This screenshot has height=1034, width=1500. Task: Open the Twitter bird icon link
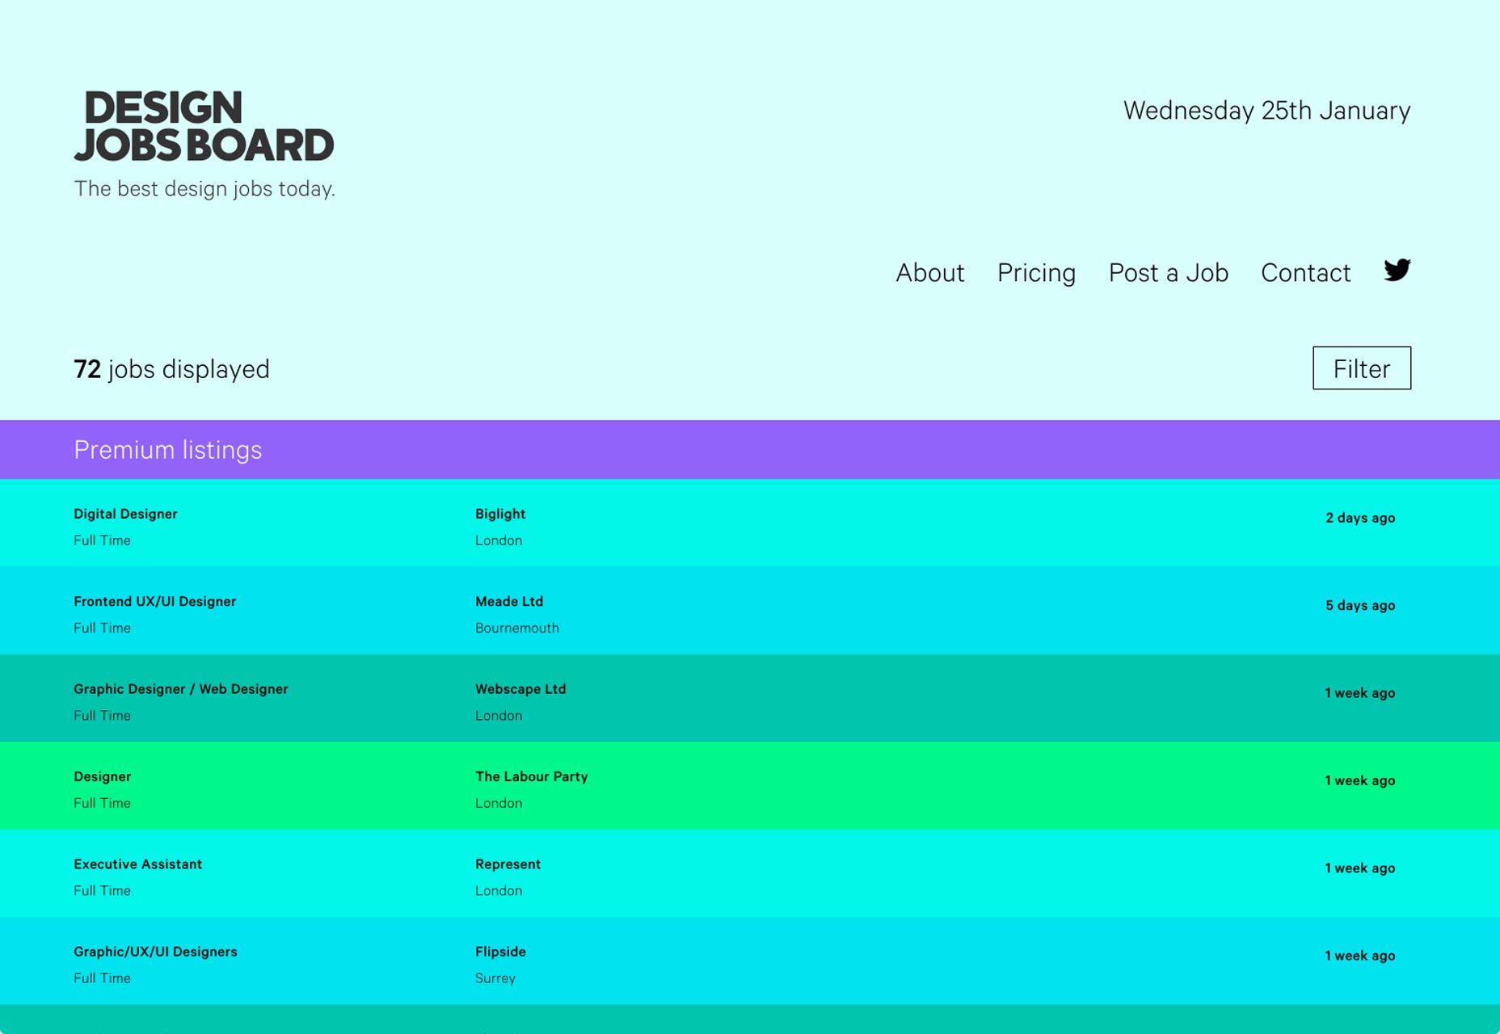(1397, 271)
